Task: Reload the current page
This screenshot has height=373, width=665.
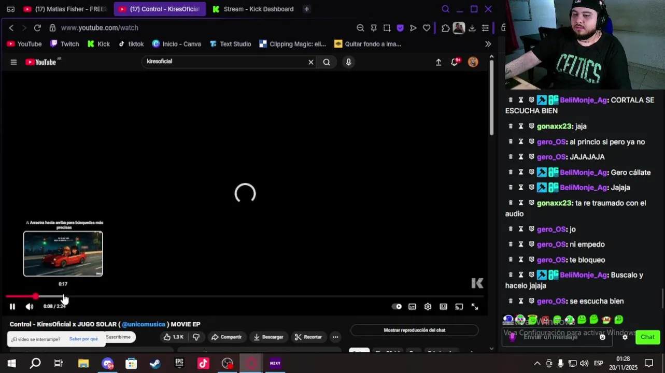Action: click(x=37, y=28)
